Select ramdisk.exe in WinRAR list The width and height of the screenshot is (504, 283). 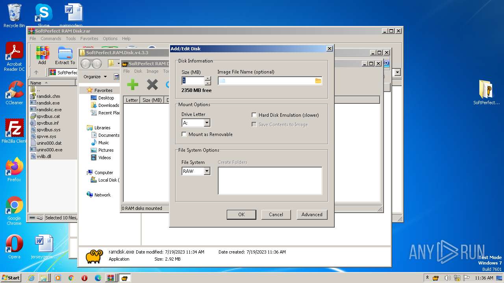48,103
